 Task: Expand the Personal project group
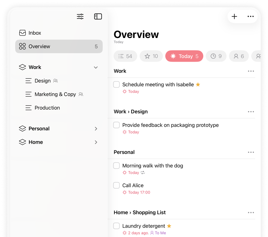coord(96,129)
